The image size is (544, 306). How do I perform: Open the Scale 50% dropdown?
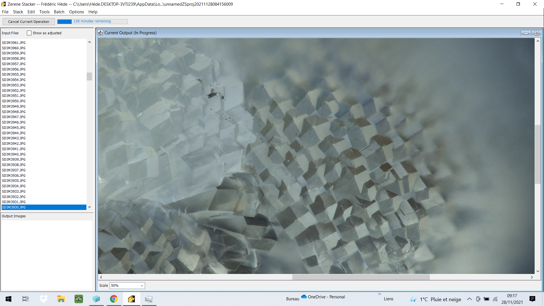pyautogui.click(x=127, y=286)
